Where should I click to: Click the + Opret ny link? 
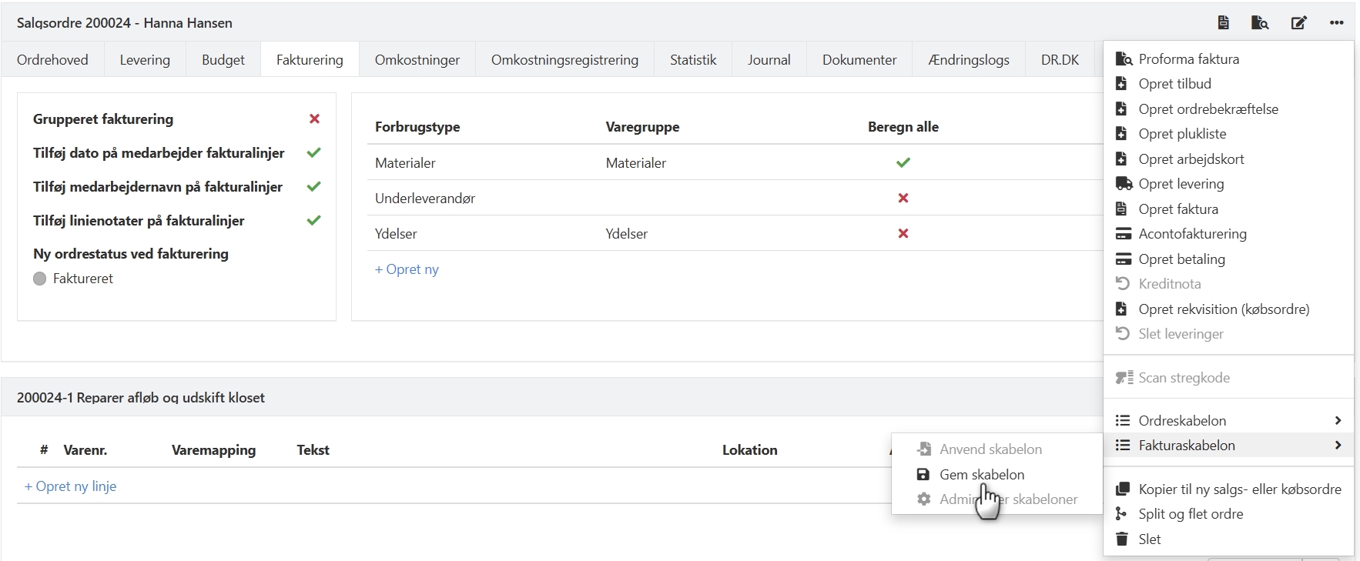tap(407, 269)
